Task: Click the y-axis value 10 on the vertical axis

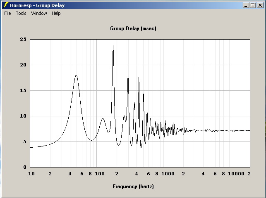Action: pyautogui.click(x=23, y=116)
